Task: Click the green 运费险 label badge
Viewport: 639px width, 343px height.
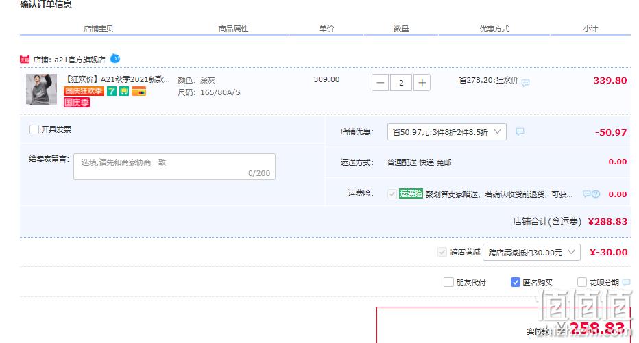Action: pyautogui.click(x=411, y=194)
